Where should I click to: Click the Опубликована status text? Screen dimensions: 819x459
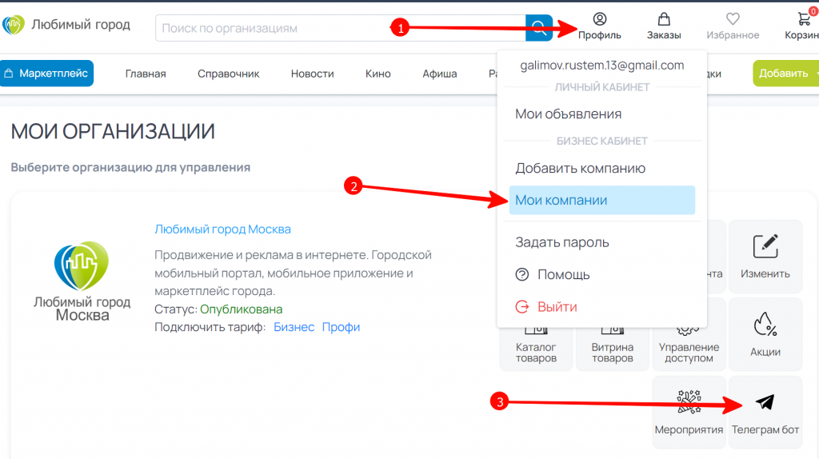(x=242, y=309)
